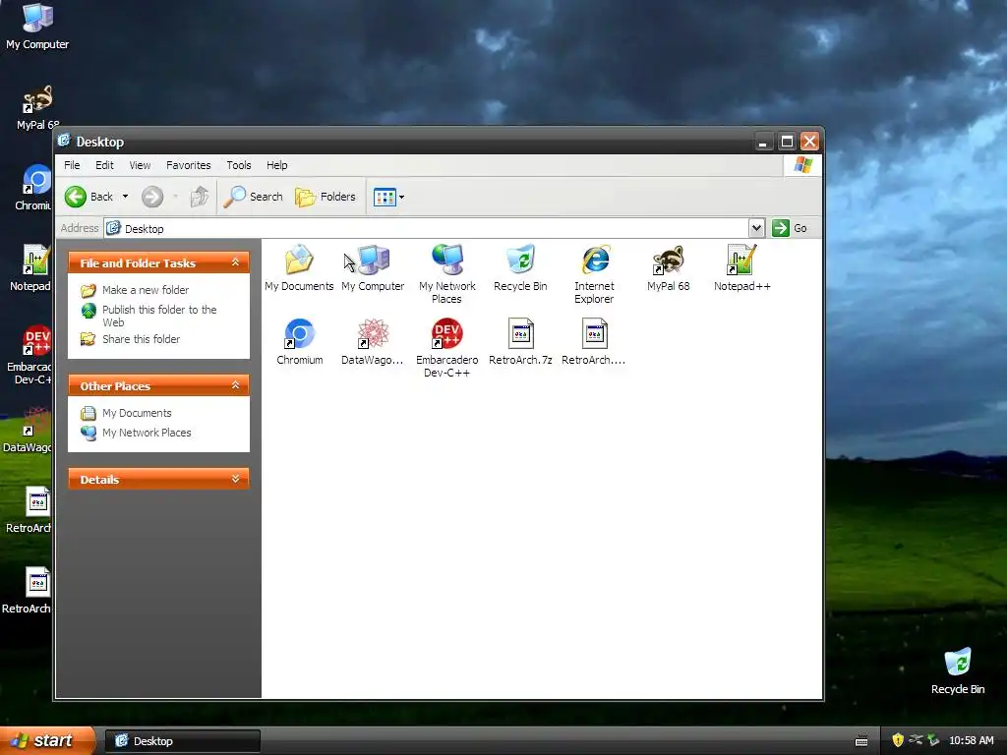Click the Start button
The image size is (1007, 755).
point(47,740)
